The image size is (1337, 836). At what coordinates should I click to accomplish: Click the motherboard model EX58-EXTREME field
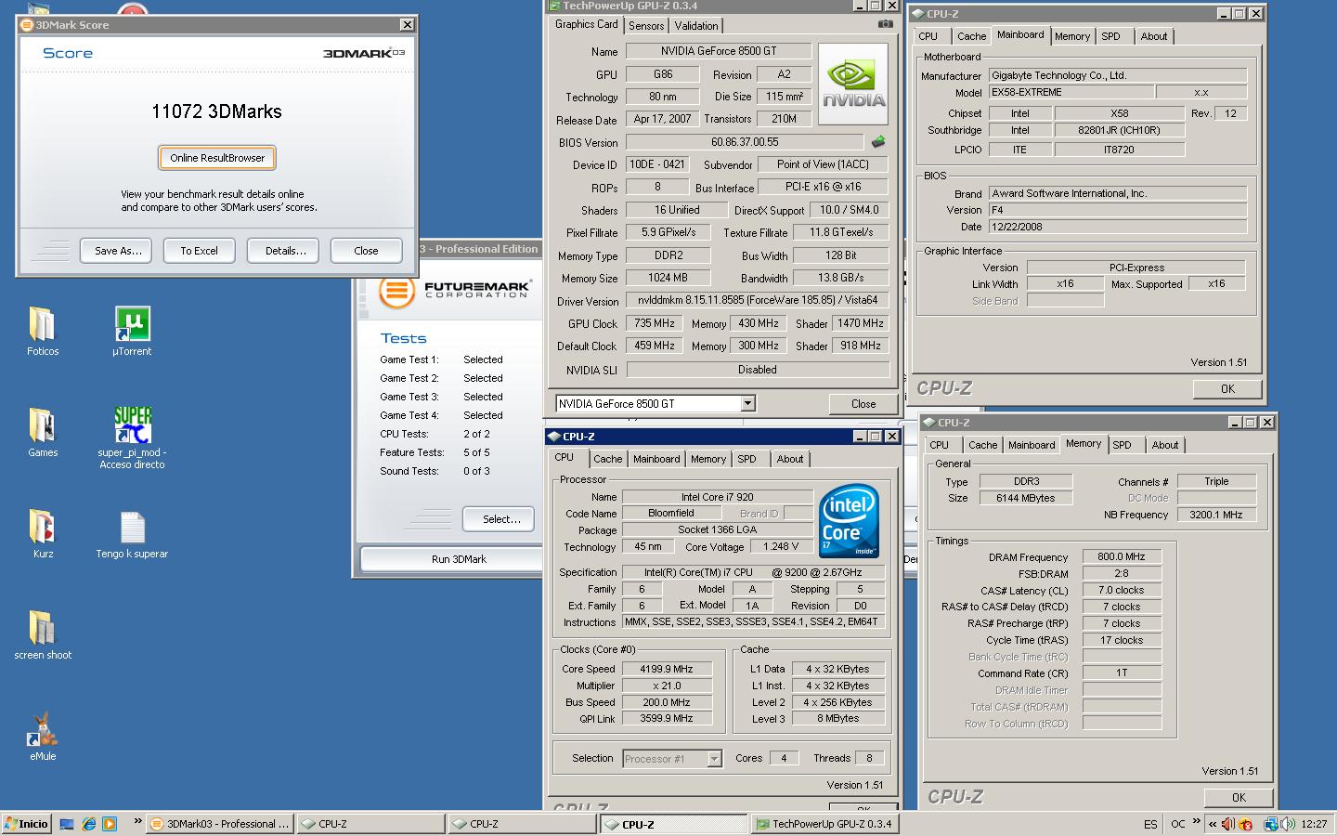tap(1071, 92)
